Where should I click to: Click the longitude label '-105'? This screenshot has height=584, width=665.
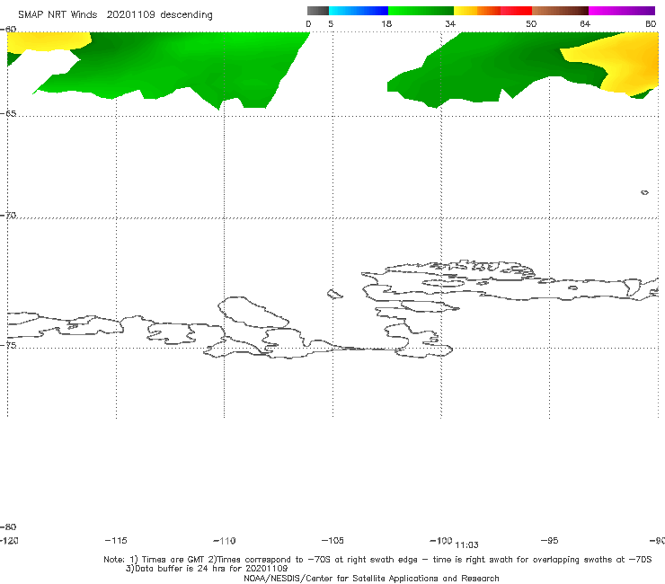click(332, 540)
